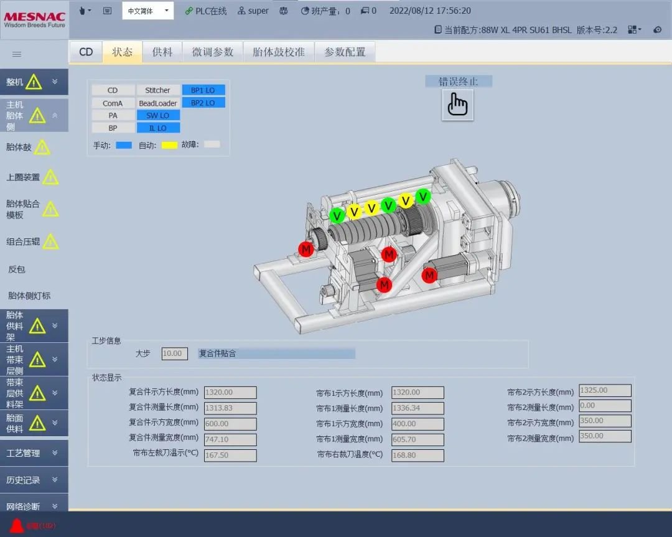Click the 复合件示方长度 value field
The image size is (672, 537).
pos(230,393)
